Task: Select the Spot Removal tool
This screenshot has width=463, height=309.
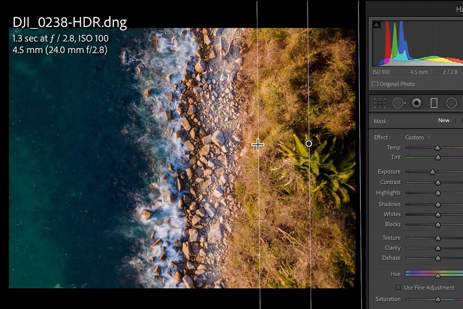Action: [x=399, y=103]
